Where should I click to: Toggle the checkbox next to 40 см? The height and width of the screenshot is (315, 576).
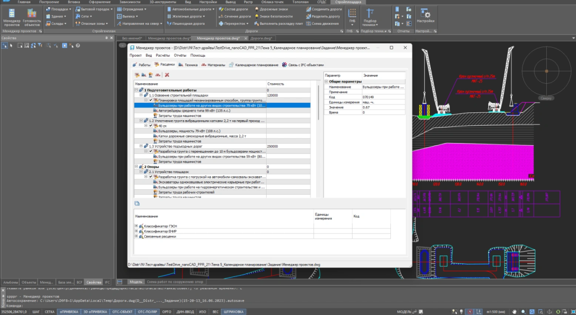pyautogui.click(x=150, y=125)
